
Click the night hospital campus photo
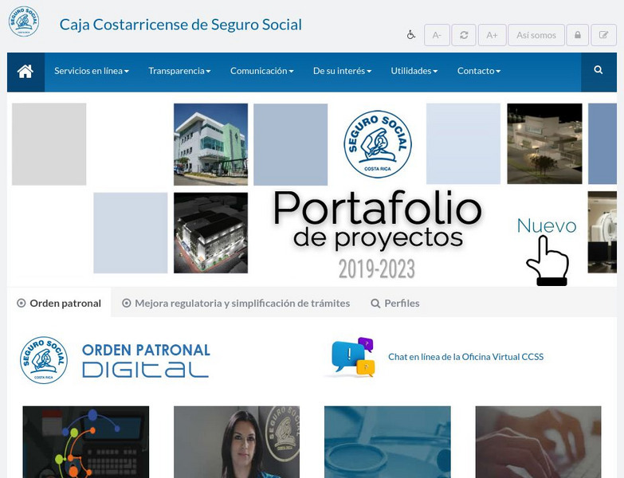point(544,143)
